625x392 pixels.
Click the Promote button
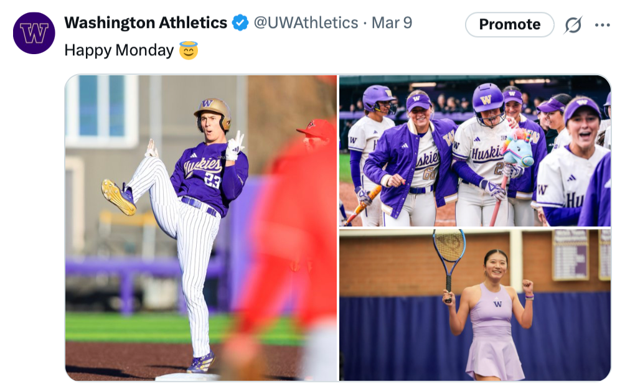click(509, 25)
